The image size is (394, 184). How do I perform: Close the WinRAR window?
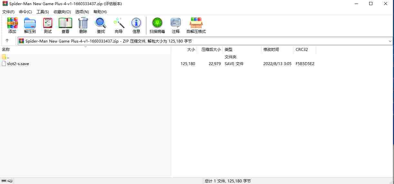386,4
